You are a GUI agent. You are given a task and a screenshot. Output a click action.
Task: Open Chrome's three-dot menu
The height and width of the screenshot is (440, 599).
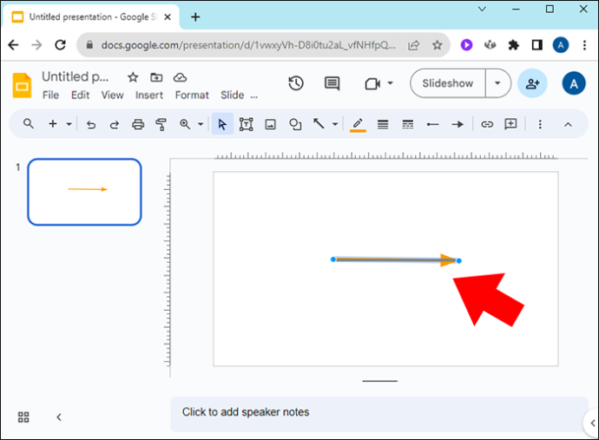[x=584, y=45]
